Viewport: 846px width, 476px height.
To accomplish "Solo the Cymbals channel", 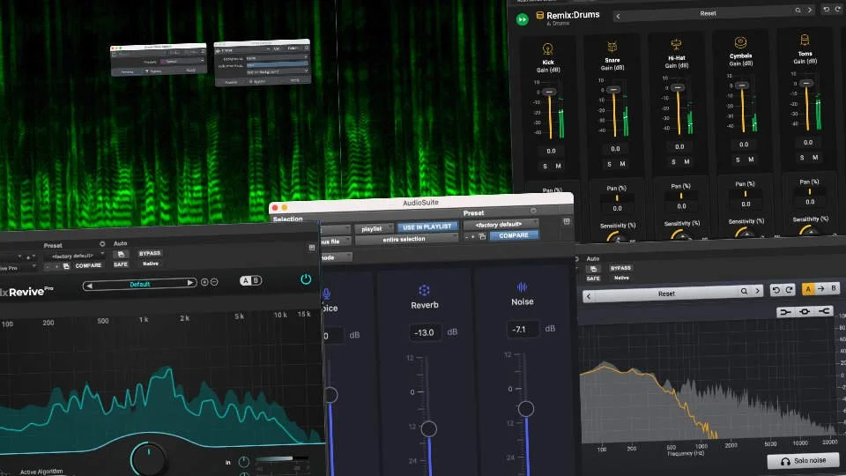I will coord(738,160).
